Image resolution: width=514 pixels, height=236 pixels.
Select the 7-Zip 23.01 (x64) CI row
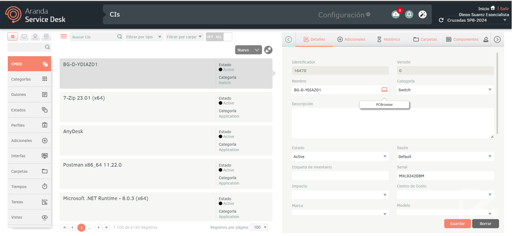[166, 107]
